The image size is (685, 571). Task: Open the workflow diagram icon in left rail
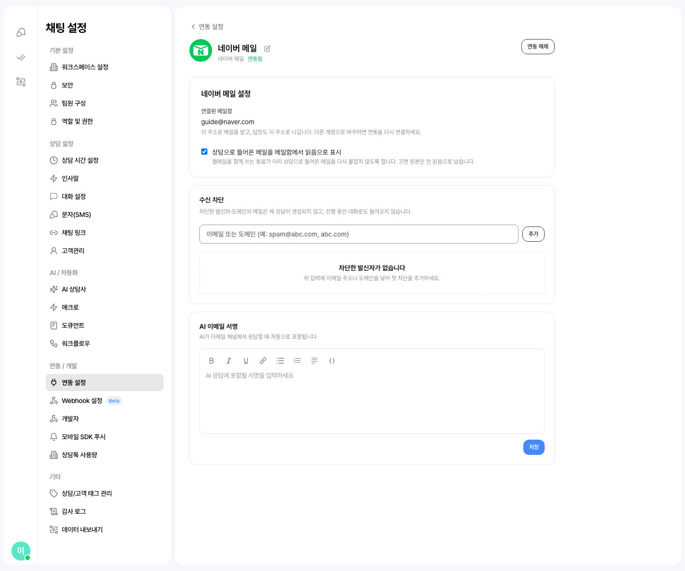tap(21, 82)
